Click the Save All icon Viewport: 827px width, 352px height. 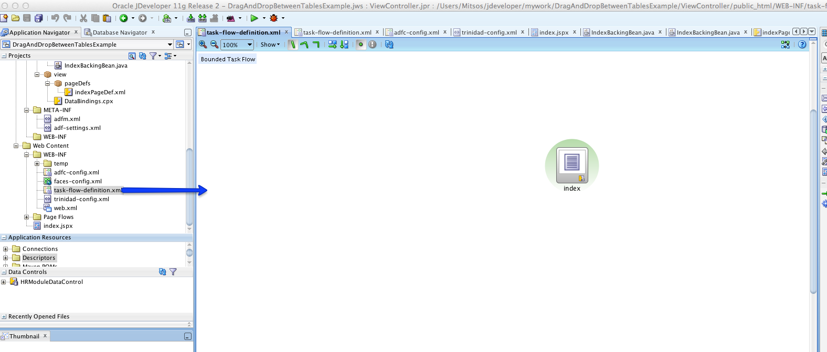(x=39, y=18)
